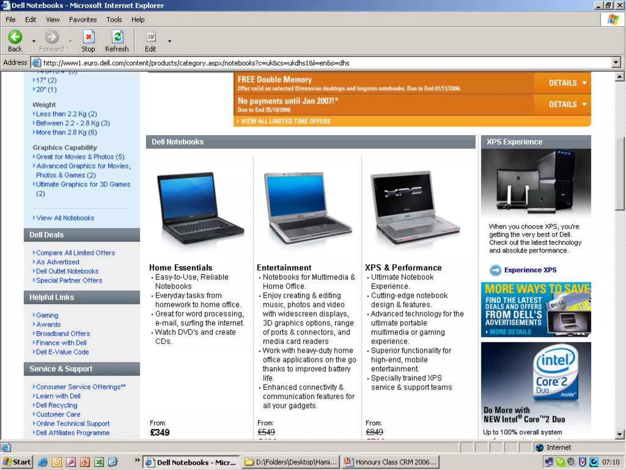Open the Favorites menu
The height and width of the screenshot is (470, 626).
(x=83, y=20)
